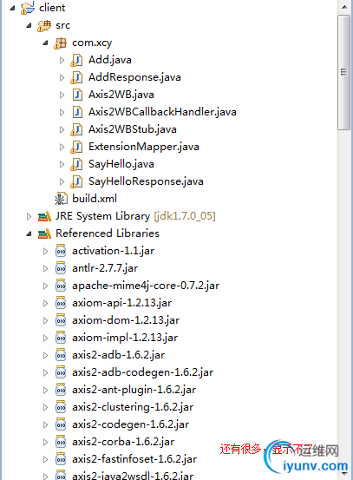The image size is (353, 480).
Task: Click the axiom-dom-1.2.13.jar jar icon
Action: tap(61, 320)
